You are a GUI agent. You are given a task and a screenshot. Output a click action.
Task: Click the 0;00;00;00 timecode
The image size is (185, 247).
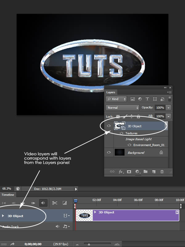(x=33, y=244)
